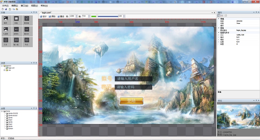Viewport: 260px width, 140px height.
Task: Select Sprite:231232 in 动画 tree
Action: 13,113
